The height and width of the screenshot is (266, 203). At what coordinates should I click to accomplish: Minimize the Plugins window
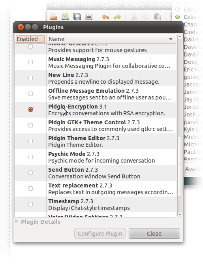(x=28, y=27)
